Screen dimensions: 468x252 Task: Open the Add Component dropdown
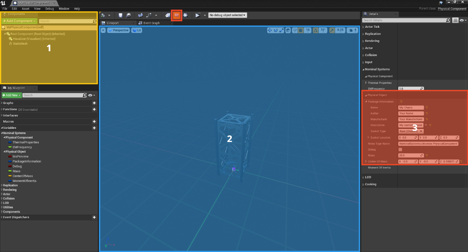coord(19,21)
